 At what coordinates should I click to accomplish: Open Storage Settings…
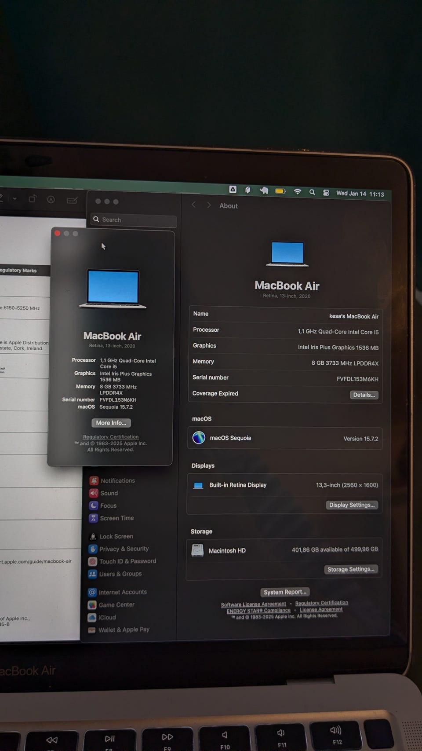tap(351, 569)
